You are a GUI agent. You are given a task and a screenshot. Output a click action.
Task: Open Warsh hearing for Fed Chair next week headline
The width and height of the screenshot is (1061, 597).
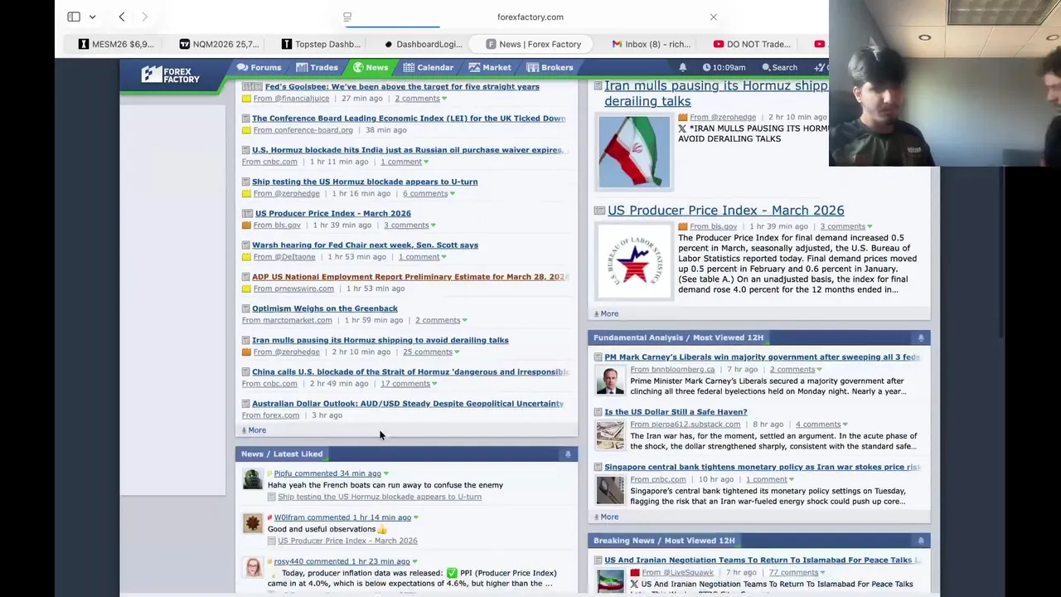tap(365, 245)
